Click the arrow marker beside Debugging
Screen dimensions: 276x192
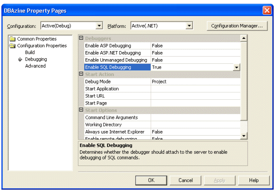pos(20,60)
